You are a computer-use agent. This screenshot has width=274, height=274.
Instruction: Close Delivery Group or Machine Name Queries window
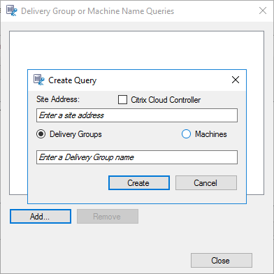(x=263, y=10)
